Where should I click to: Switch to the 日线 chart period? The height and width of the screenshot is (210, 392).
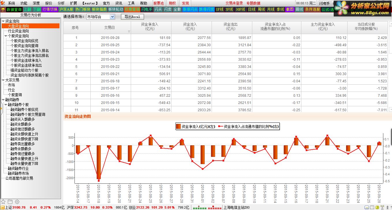(x=252, y=10)
